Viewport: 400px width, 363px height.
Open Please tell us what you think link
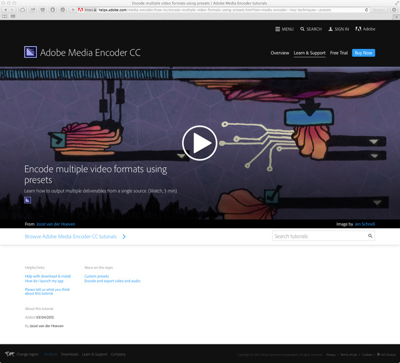point(47,291)
